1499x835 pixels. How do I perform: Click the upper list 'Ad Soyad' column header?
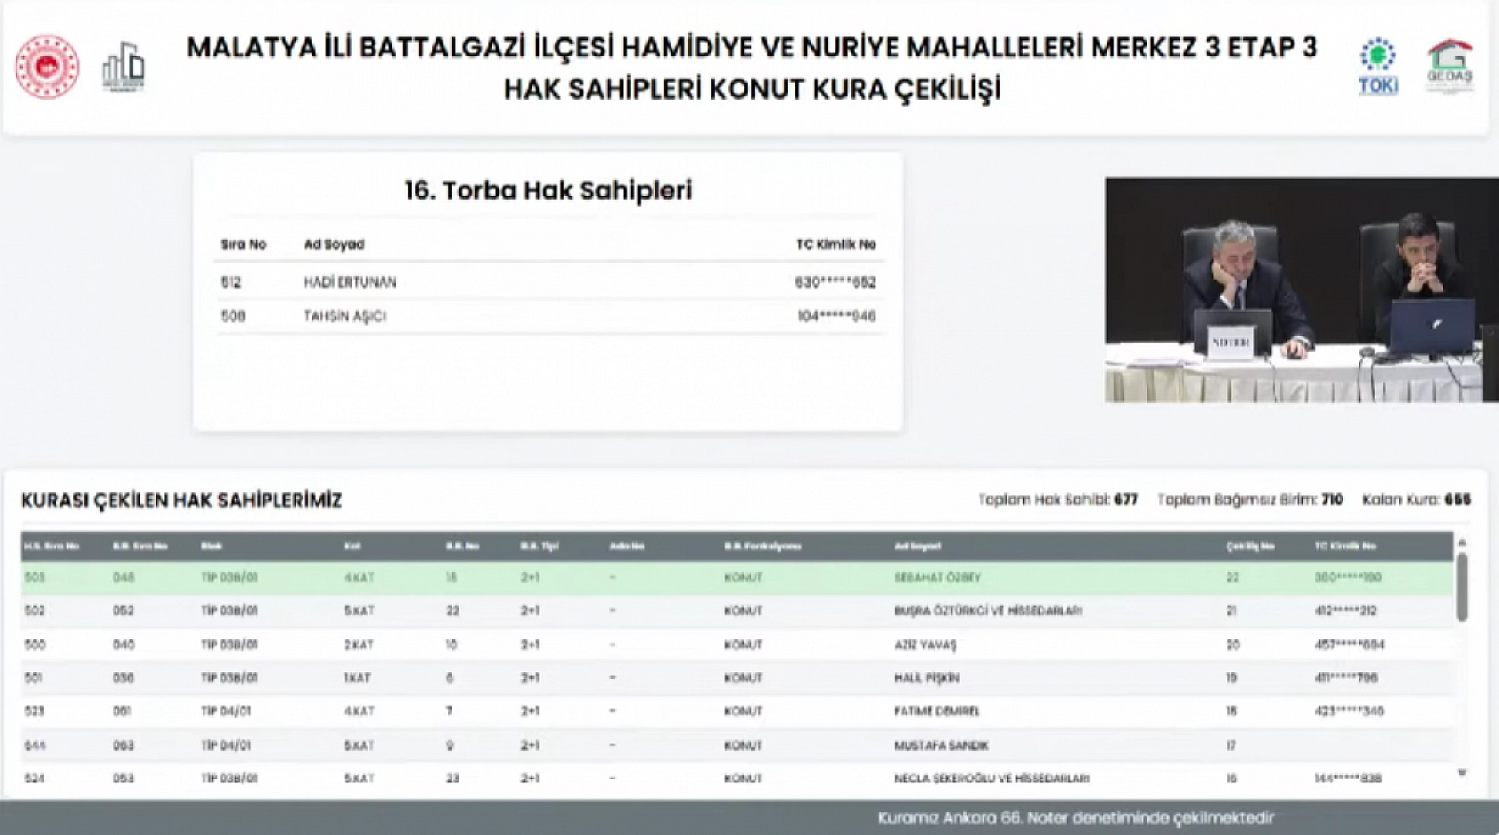[x=334, y=244]
